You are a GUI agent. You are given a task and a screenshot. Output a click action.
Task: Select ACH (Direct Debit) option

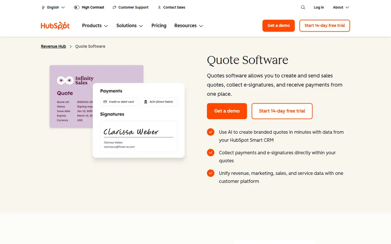pos(159,102)
